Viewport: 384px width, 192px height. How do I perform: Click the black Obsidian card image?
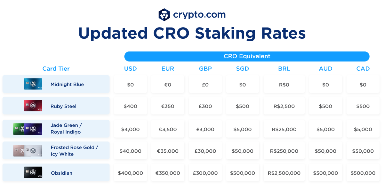point(33,172)
